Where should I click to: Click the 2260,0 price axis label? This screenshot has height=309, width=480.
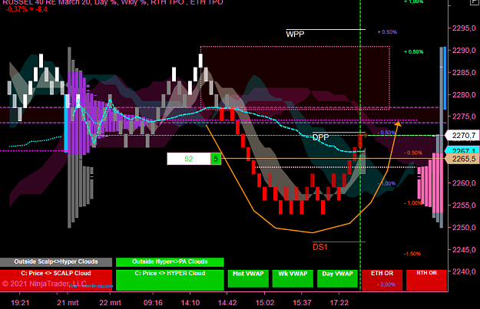click(x=464, y=183)
